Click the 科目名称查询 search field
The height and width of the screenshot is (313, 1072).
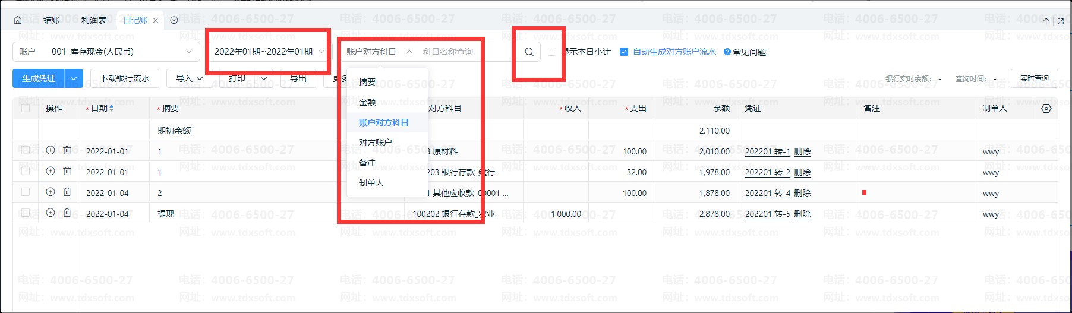(x=464, y=52)
